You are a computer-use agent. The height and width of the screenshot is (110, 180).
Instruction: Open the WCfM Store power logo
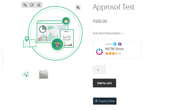(x=99, y=51)
